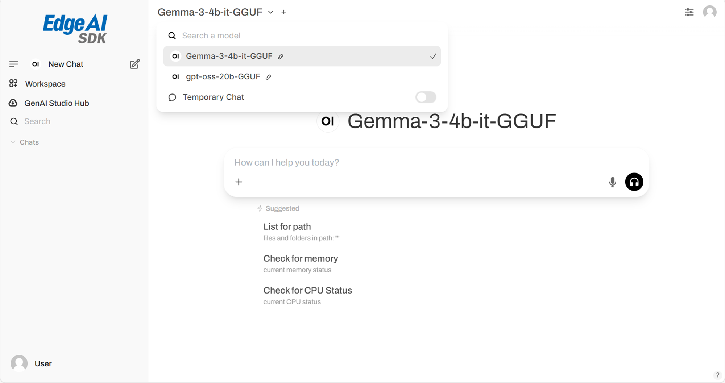
Task: Focus the How can I help message box
Action: click(399, 162)
